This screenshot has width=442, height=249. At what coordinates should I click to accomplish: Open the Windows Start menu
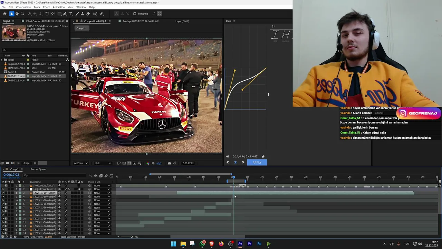tap(173, 244)
